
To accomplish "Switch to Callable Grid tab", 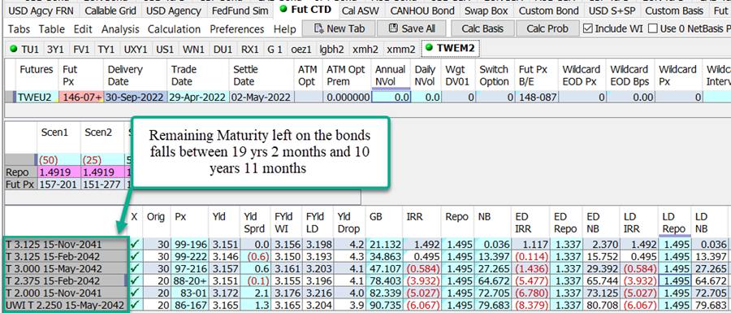I will pos(110,11).
